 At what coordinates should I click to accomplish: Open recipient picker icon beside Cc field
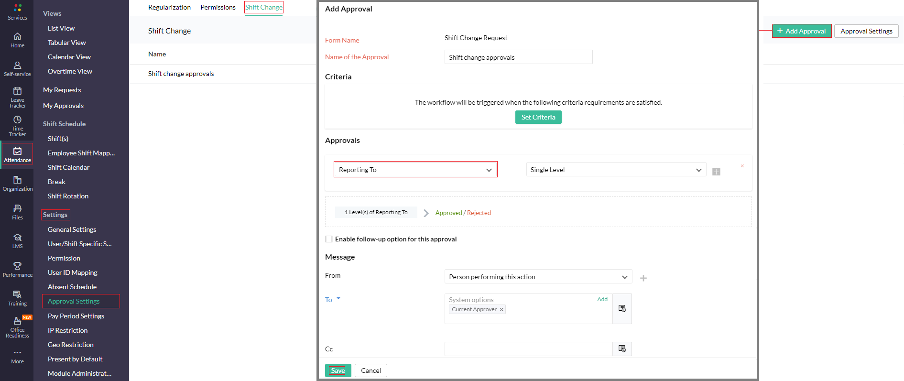click(622, 349)
